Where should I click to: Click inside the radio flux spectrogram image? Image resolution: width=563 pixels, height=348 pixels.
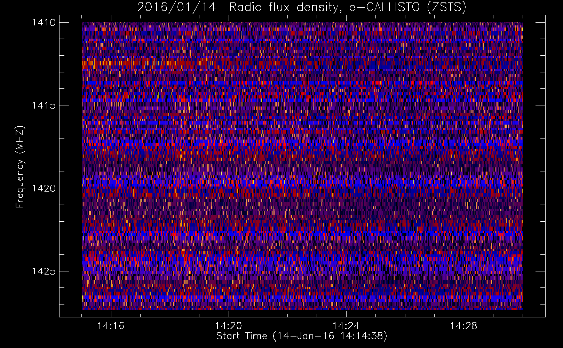click(x=302, y=166)
